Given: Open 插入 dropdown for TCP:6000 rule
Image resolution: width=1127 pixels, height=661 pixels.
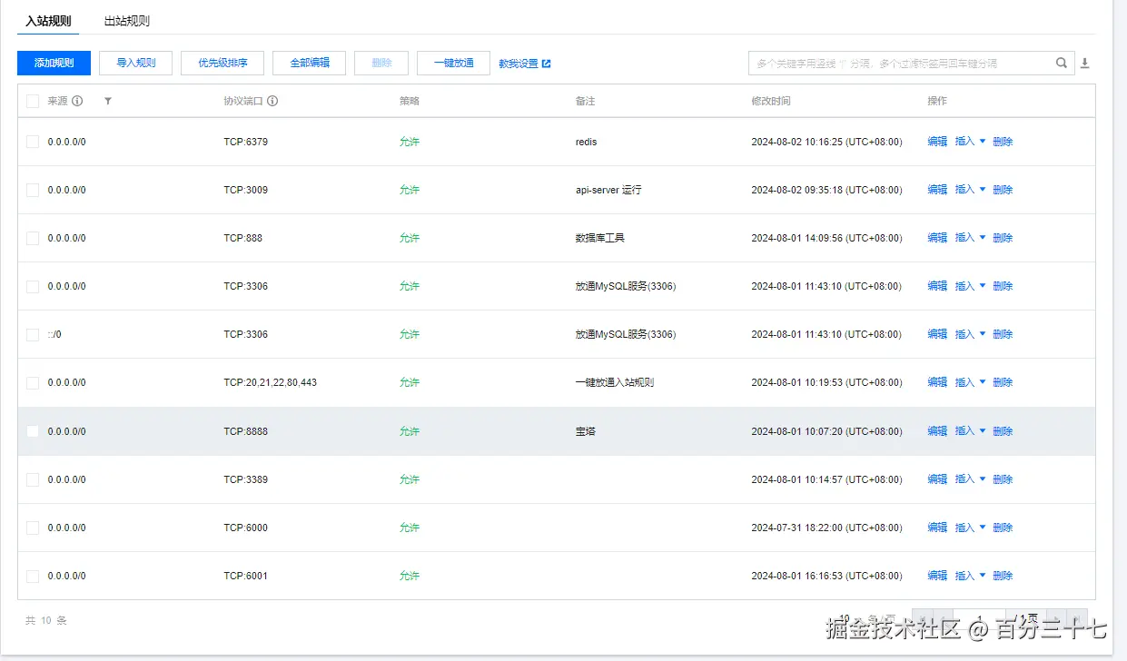Looking at the screenshot, I should 970,528.
